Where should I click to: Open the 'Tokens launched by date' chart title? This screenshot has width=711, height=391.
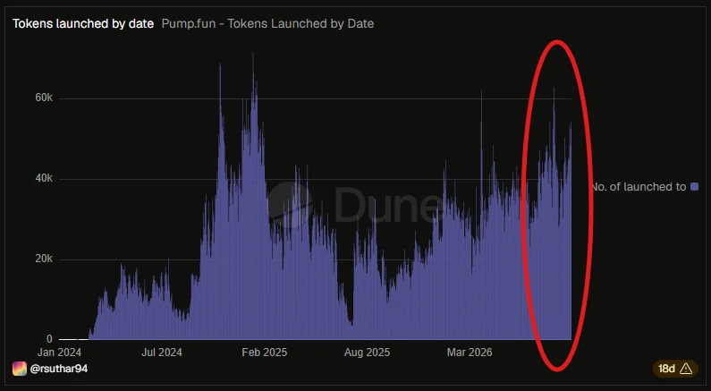pyautogui.click(x=83, y=23)
